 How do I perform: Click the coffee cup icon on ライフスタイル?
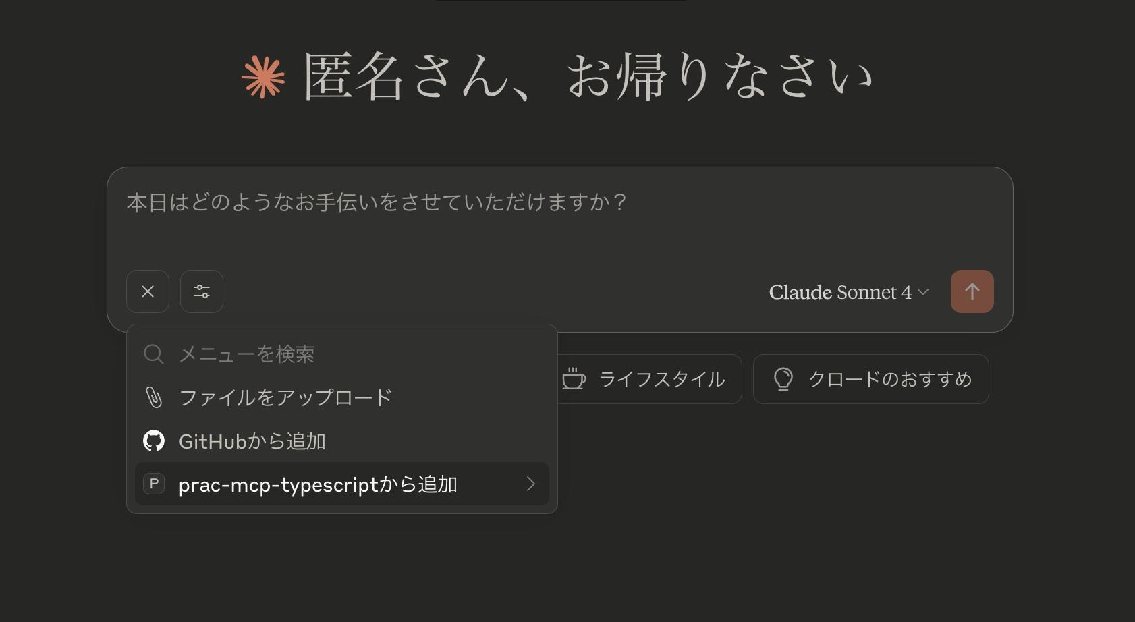point(574,378)
